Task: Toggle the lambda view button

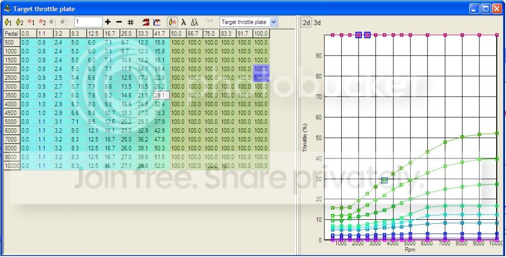Action: click(x=184, y=22)
